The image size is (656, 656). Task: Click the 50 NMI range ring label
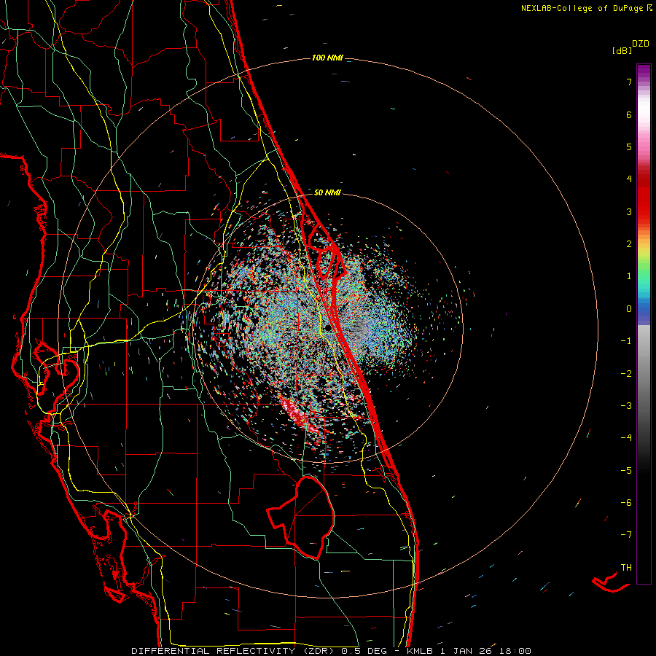coord(327,192)
